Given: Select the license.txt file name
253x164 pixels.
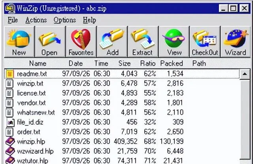Looking at the screenshot, I should pos(32,93).
